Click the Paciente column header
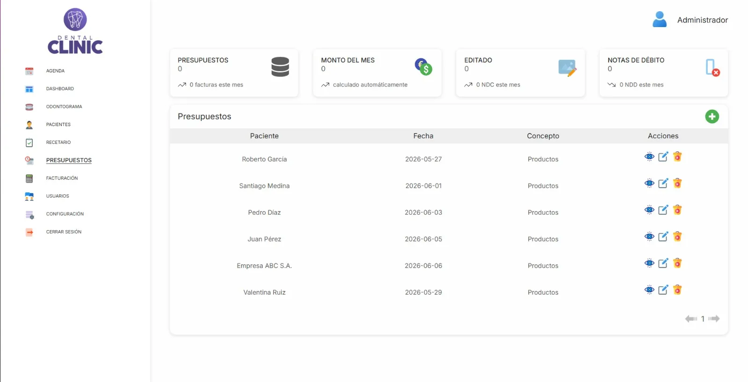The width and height of the screenshot is (748, 382). click(x=264, y=136)
